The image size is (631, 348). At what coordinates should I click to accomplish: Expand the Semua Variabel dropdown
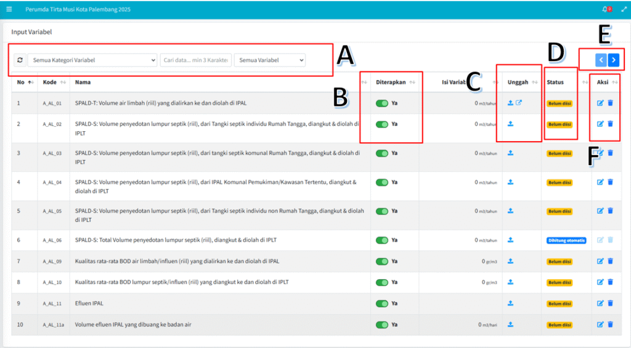click(269, 60)
